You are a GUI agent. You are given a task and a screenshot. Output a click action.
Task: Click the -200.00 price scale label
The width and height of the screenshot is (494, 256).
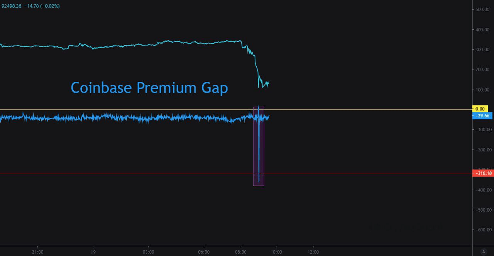tap(483, 150)
